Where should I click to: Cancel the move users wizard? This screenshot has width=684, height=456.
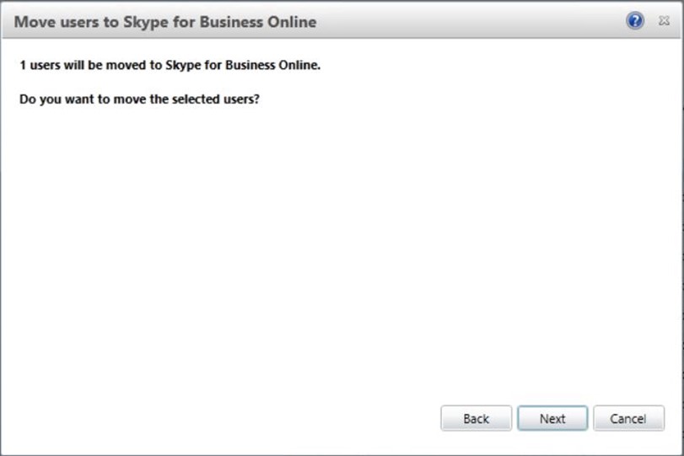click(x=628, y=418)
